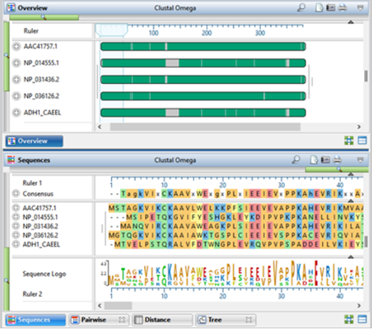372x329 pixels.
Task: Switch to the Tree tab
Action: (x=226, y=320)
